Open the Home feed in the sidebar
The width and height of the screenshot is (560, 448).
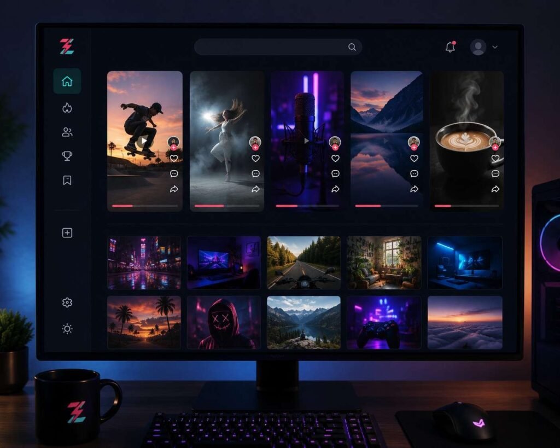coord(67,81)
